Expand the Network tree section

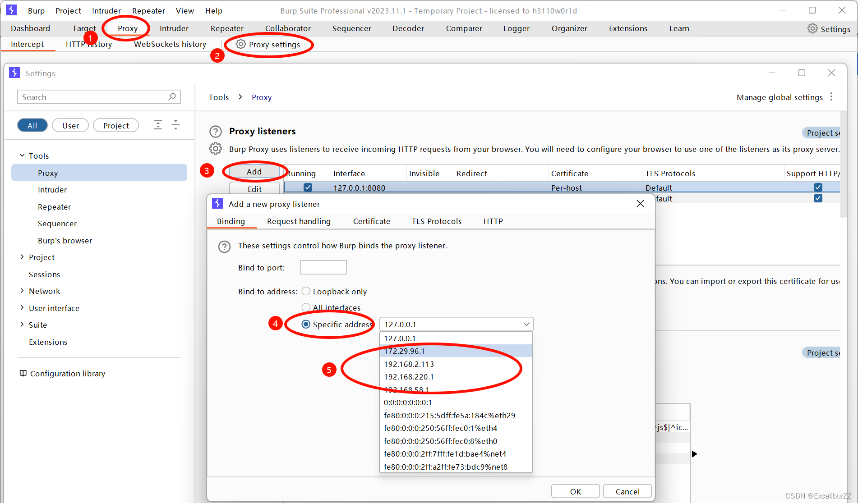22,291
